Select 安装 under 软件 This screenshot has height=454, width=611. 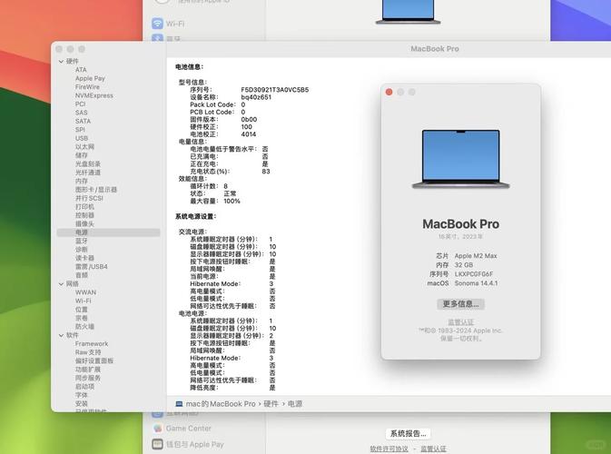(x=82, y=404)
